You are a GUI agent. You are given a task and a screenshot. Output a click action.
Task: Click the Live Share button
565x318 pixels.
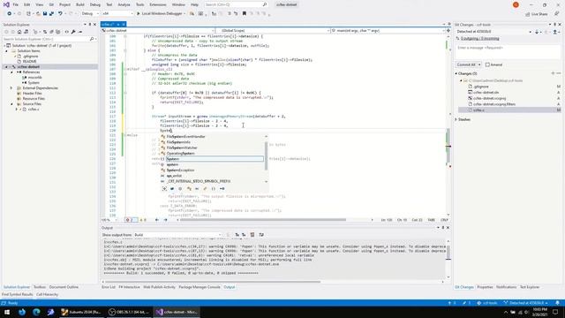pos(536,14)
